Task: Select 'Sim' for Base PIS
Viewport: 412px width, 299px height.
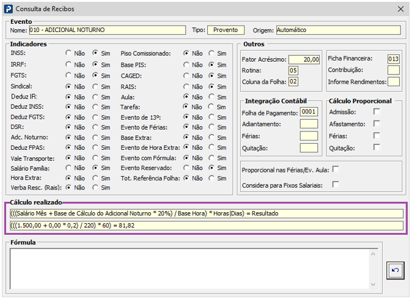Action: (212, 64)
